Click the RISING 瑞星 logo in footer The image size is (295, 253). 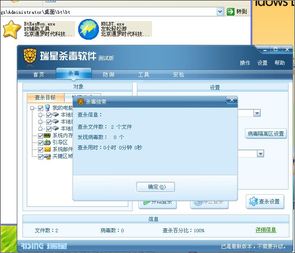point(44,246)
